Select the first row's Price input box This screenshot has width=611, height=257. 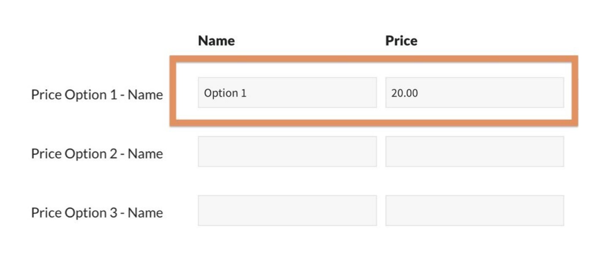pyautogui.click(x=474, y=93)
